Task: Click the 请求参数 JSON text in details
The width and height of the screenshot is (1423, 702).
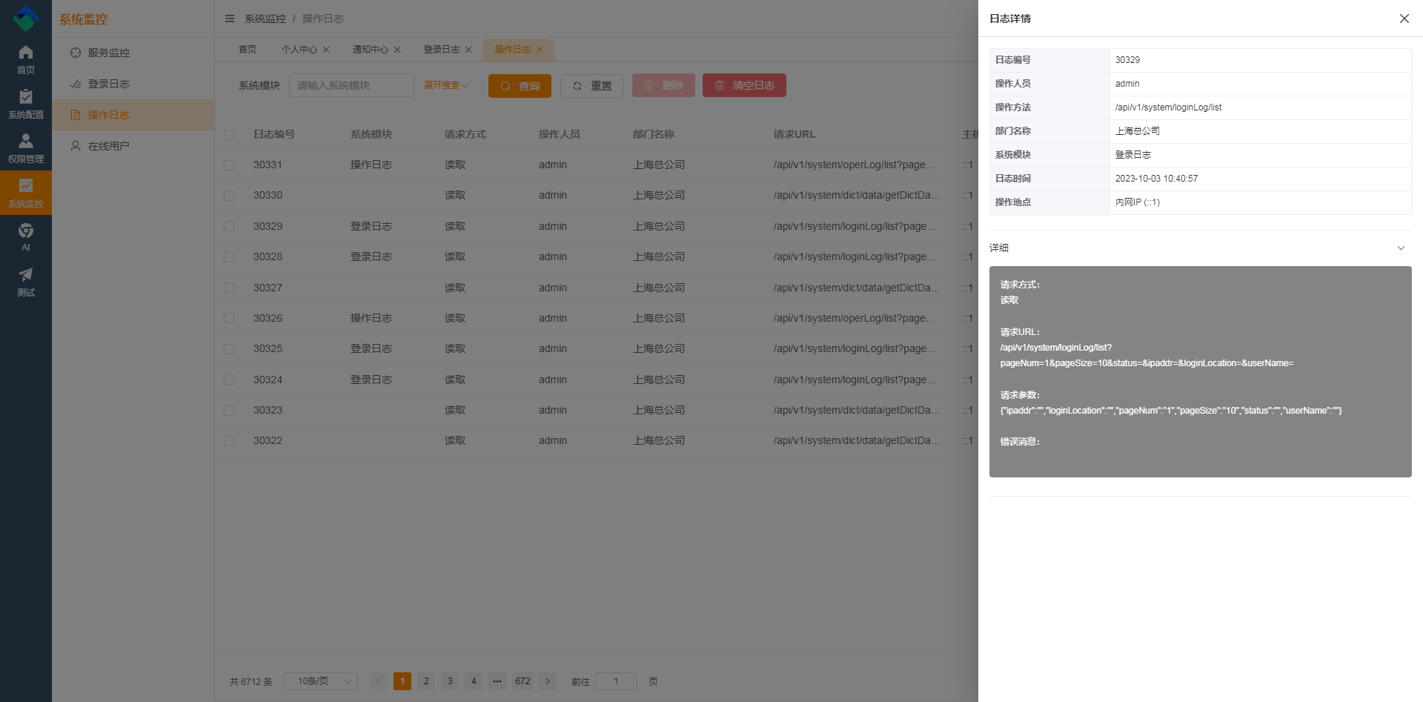Action: 1171,411
